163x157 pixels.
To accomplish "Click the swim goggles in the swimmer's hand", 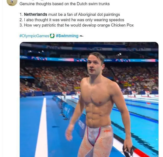I will tap(128, 151).
